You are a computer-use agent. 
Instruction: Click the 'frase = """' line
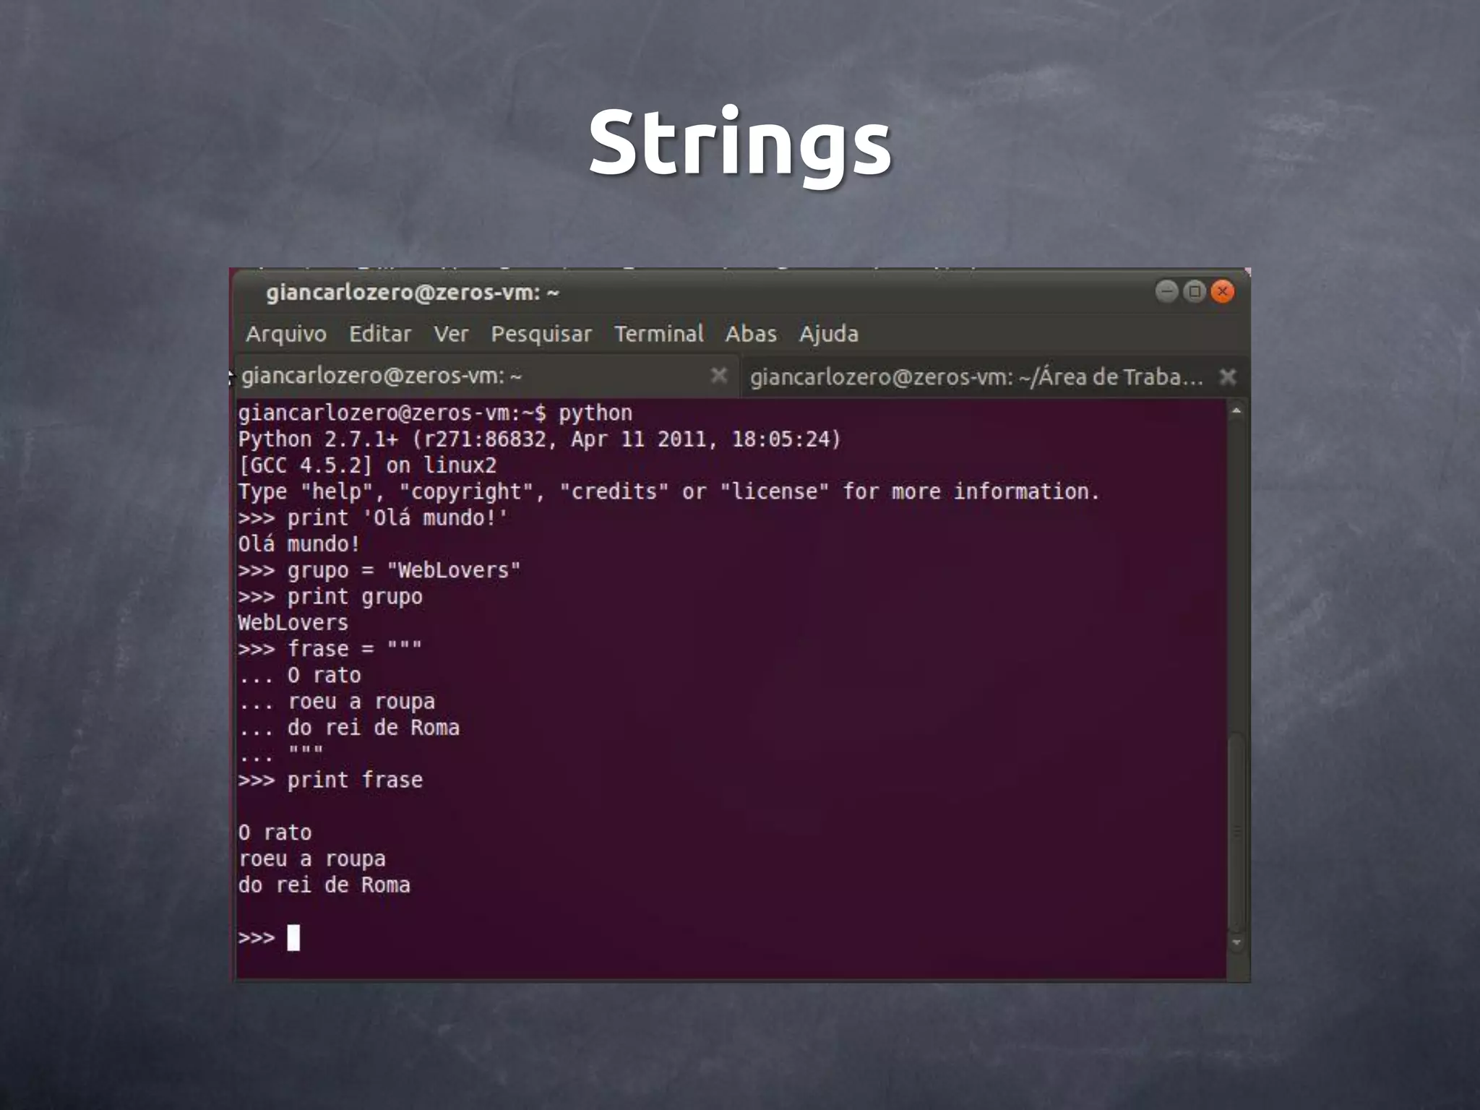[330, 649]
